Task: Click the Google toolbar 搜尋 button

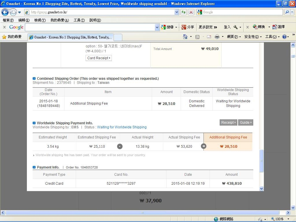Action: click(x=167, y=27)
